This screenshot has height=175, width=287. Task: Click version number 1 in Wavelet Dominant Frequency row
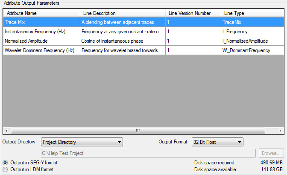(193, 50)
